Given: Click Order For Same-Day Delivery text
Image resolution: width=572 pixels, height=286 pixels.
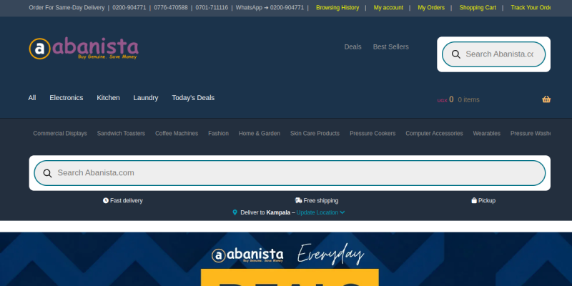Looking at the screenshot, I should tap(66, 8).
